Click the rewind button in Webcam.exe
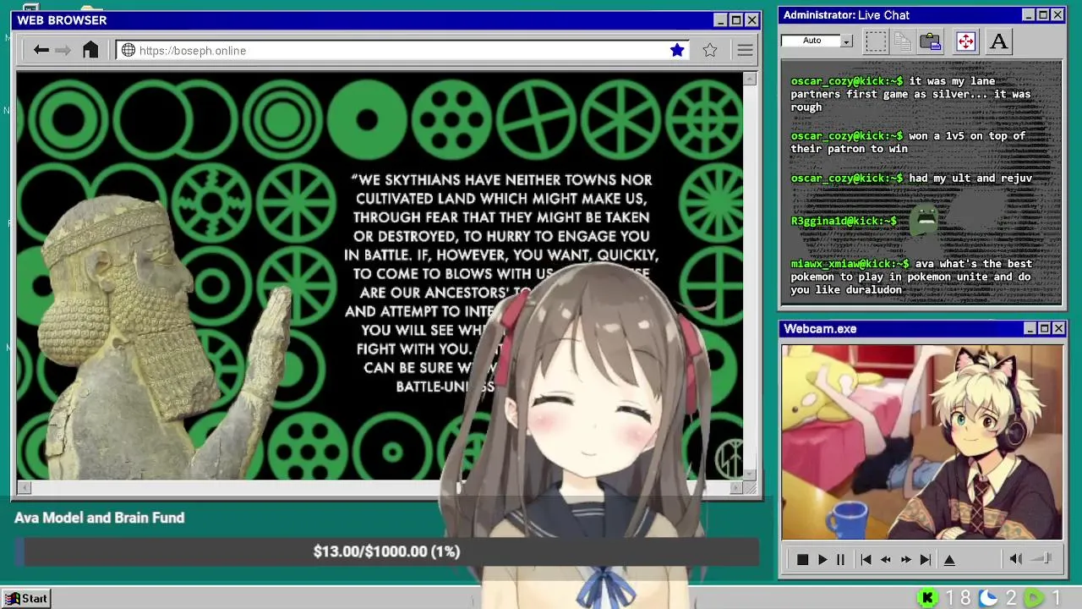Image resolution: width=1082 pixels, height=609 pixels. tap(886, 559)
